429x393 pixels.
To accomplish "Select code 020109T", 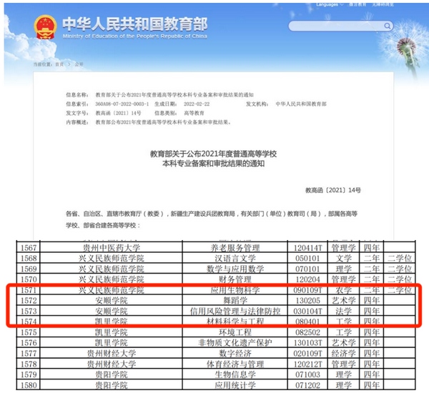I will click(x=307, y=354).
